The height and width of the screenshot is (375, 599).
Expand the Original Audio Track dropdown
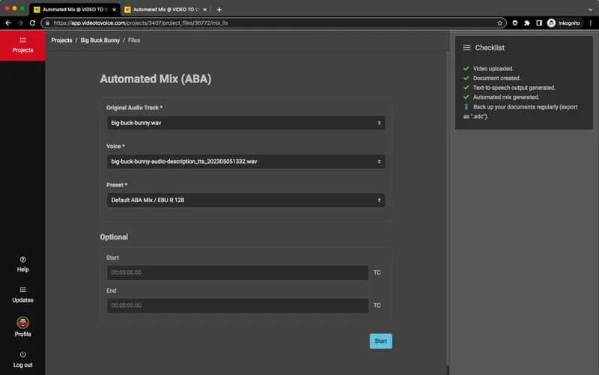pos(246,123)
